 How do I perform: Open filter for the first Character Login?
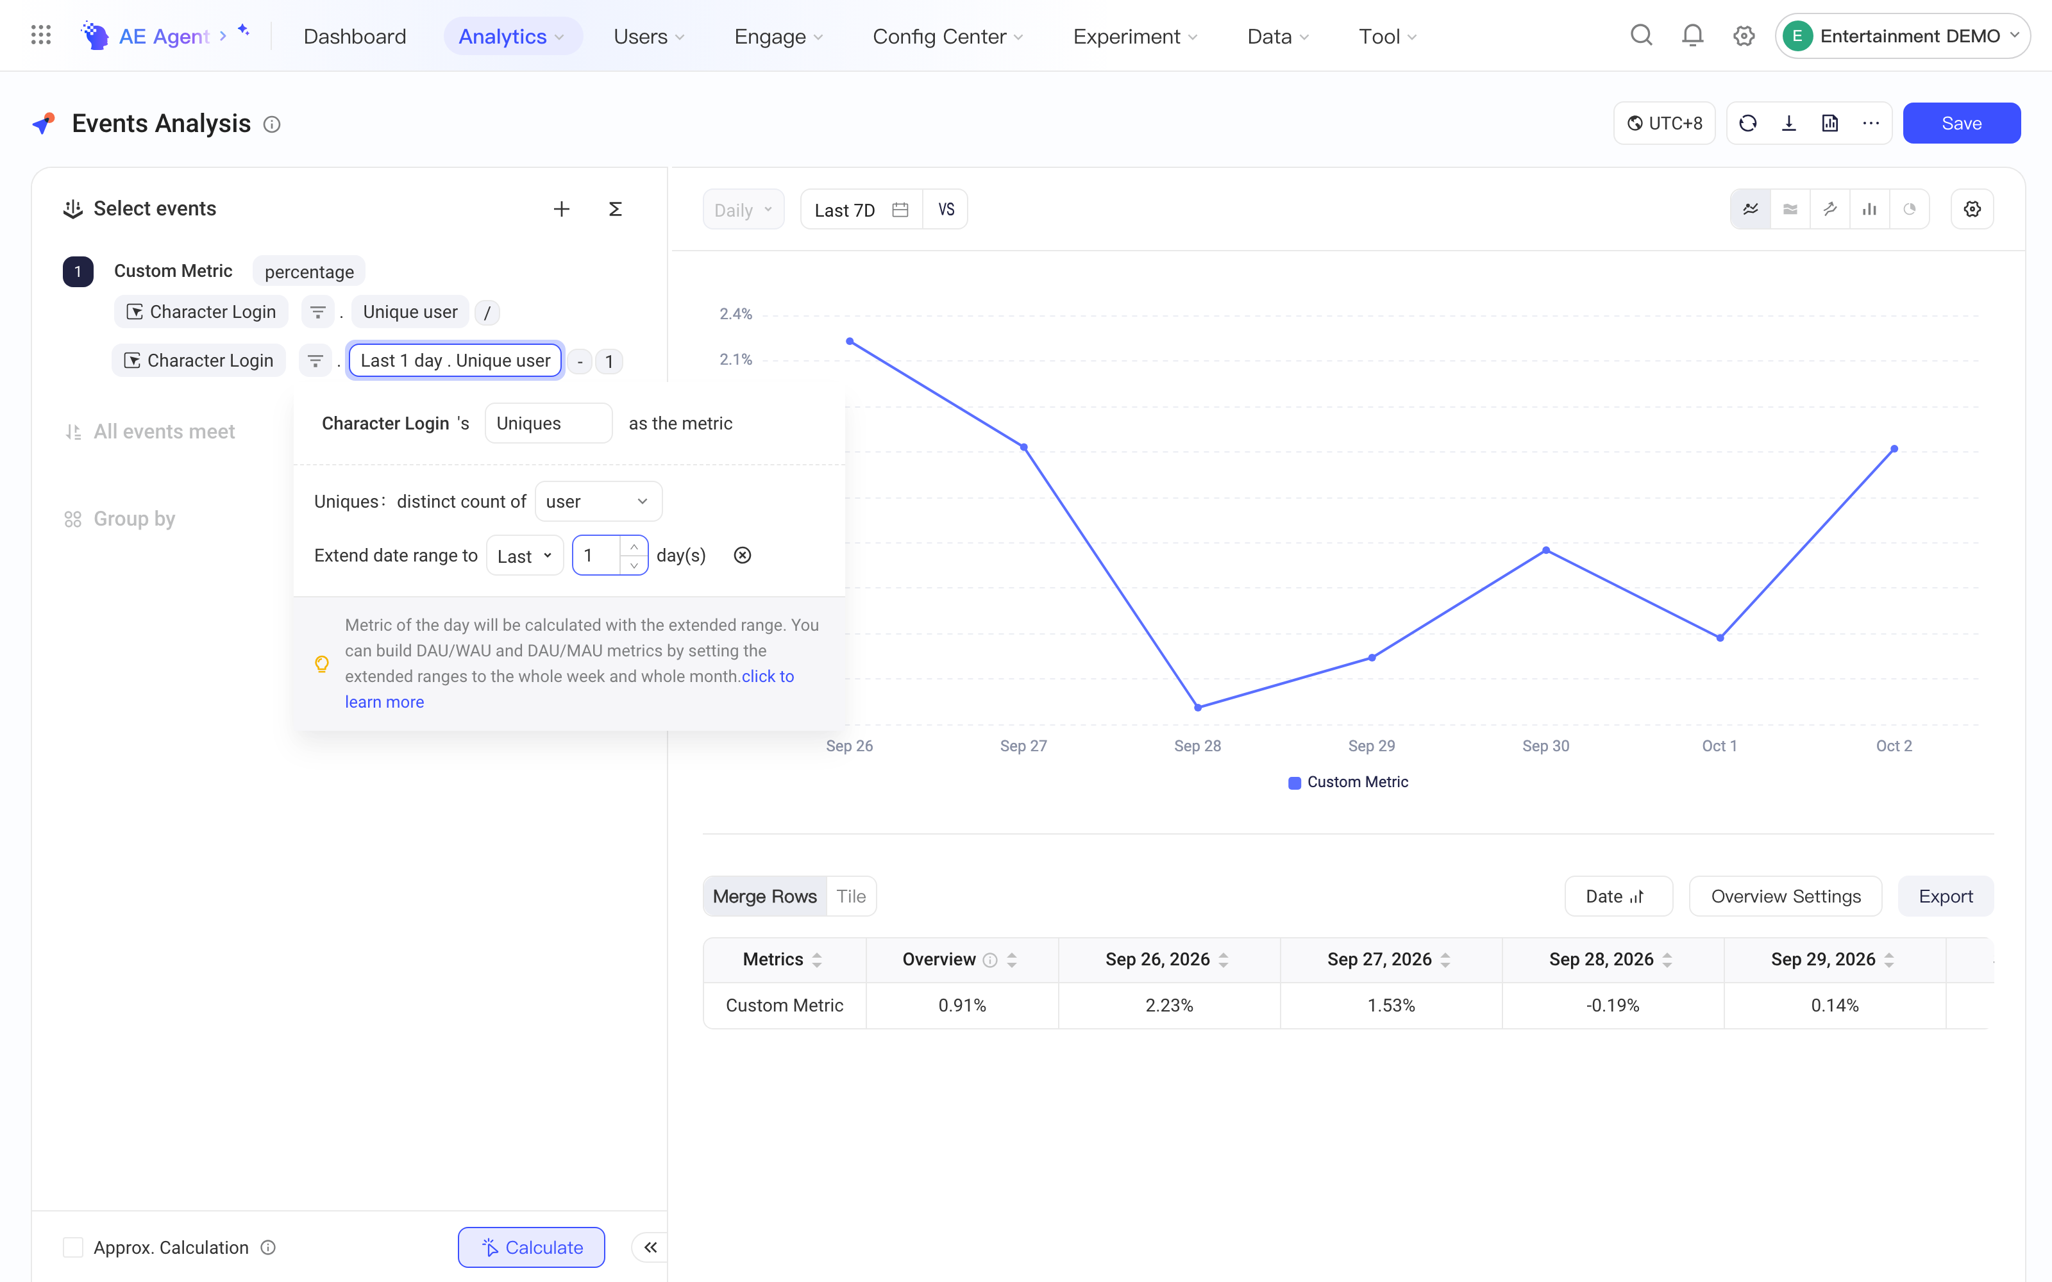[x=318, y=312]
